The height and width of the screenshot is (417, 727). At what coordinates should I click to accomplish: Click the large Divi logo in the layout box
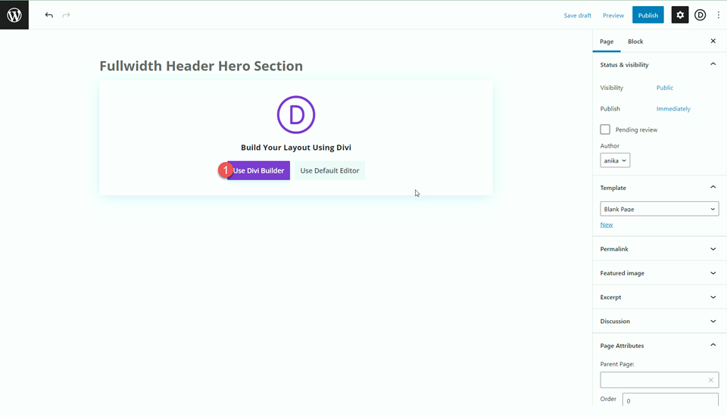coord(296,114)
